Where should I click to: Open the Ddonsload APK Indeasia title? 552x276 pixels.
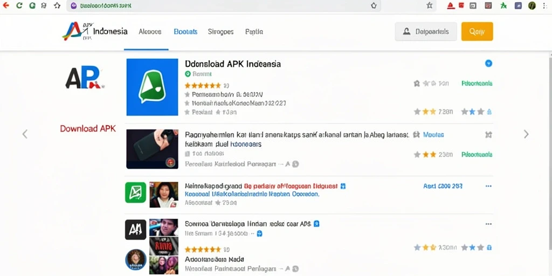[x=233, y=64]
